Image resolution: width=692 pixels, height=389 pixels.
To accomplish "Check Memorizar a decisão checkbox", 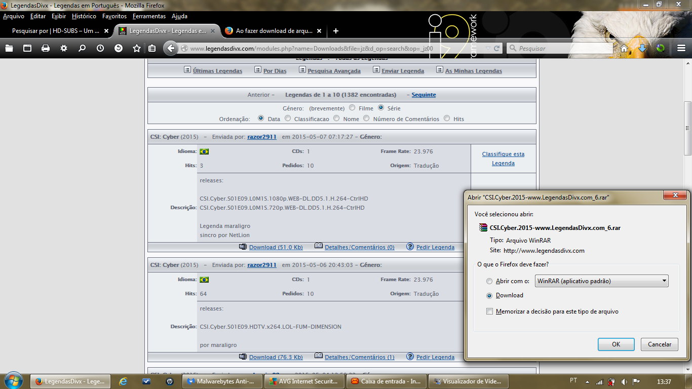I will [x=489, y=312].
